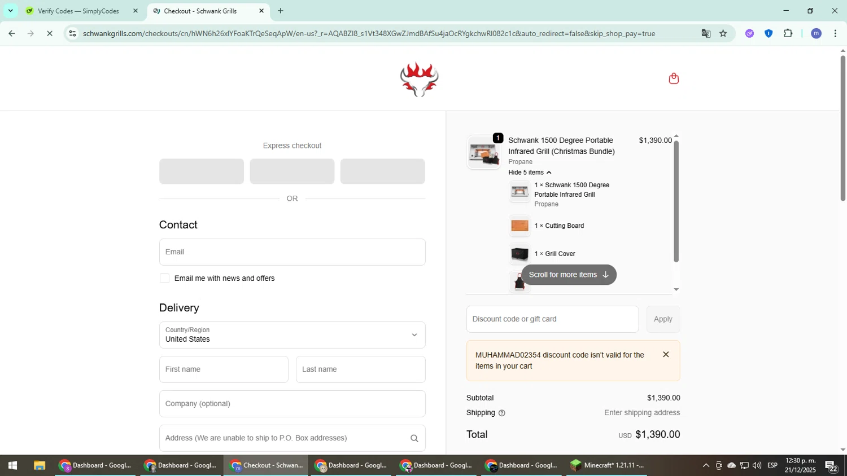Image resolution: width=847 pixels, height=476 pixels.
Task: Open Minecraft 1.21.11 from taskbar
Action: tap(607, 465)
